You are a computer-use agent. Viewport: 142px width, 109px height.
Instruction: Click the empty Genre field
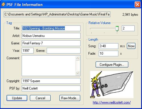click(63, 51)
